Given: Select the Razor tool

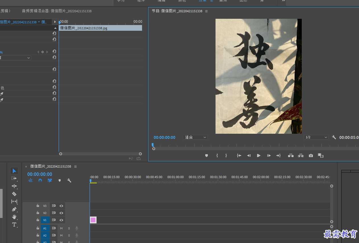Looking at the screenshot, I should tap(14, 194).
